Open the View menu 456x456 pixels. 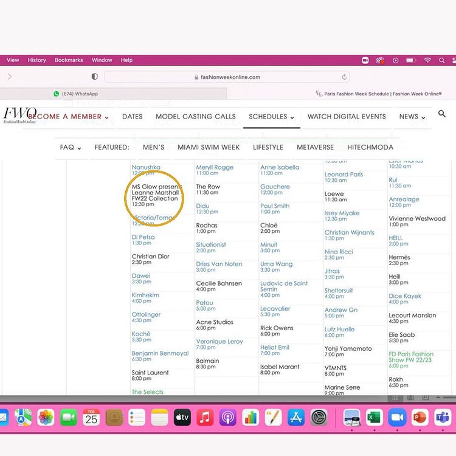point(13,60)
